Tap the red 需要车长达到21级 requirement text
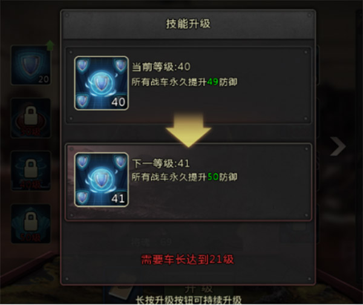 (188, 260)
